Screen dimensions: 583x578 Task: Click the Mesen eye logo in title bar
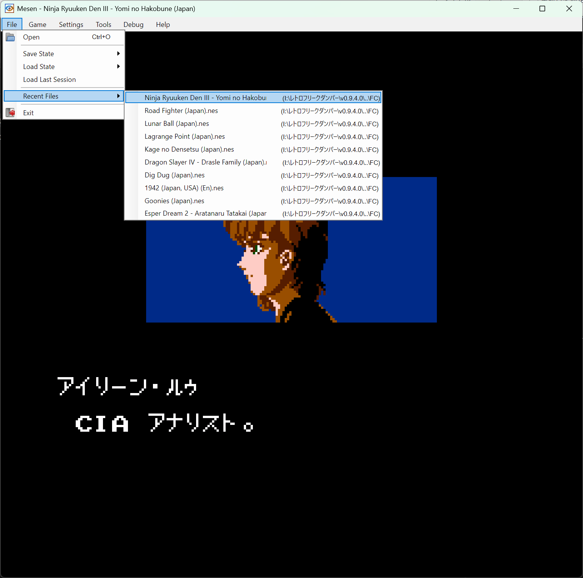[9, 8]
